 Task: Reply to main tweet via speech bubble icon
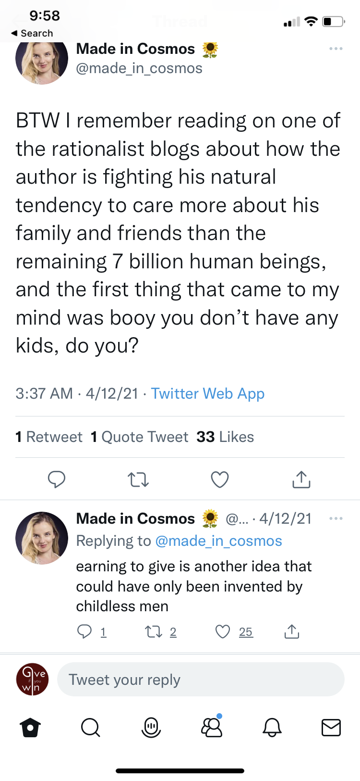coord(57,479)
